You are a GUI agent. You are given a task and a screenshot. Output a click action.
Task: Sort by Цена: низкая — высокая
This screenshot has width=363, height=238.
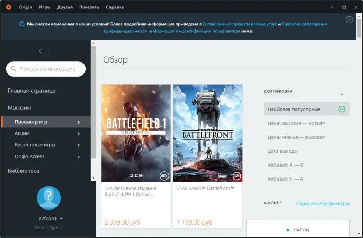[296, 137]
